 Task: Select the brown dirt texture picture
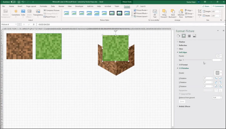(x=19, y=46)
